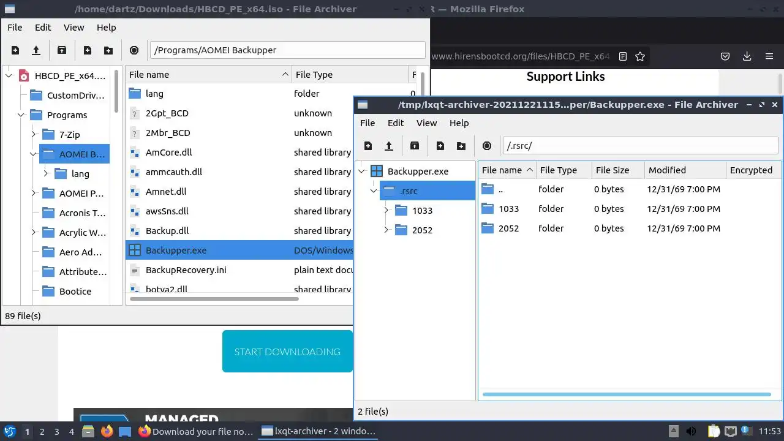This screenshot has height=441, width=784.
Task: Click horizontal scrollbar in Backupper.exe file list
Action: (x=627, y=394)
